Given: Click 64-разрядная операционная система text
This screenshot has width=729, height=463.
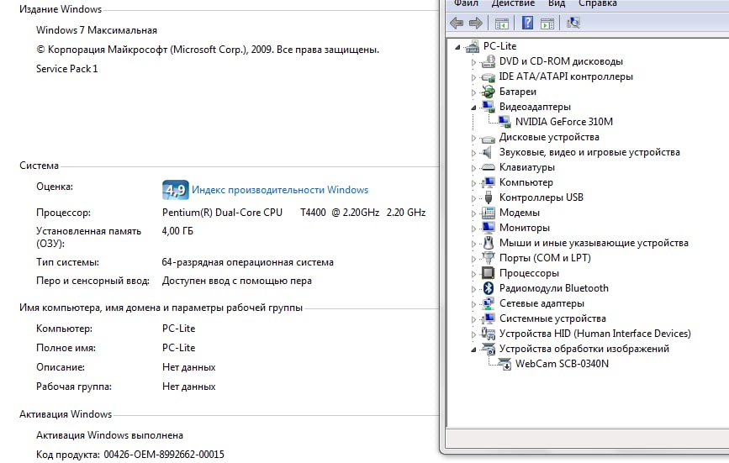Looking at the screenshot, I should [x=248, y=262].
